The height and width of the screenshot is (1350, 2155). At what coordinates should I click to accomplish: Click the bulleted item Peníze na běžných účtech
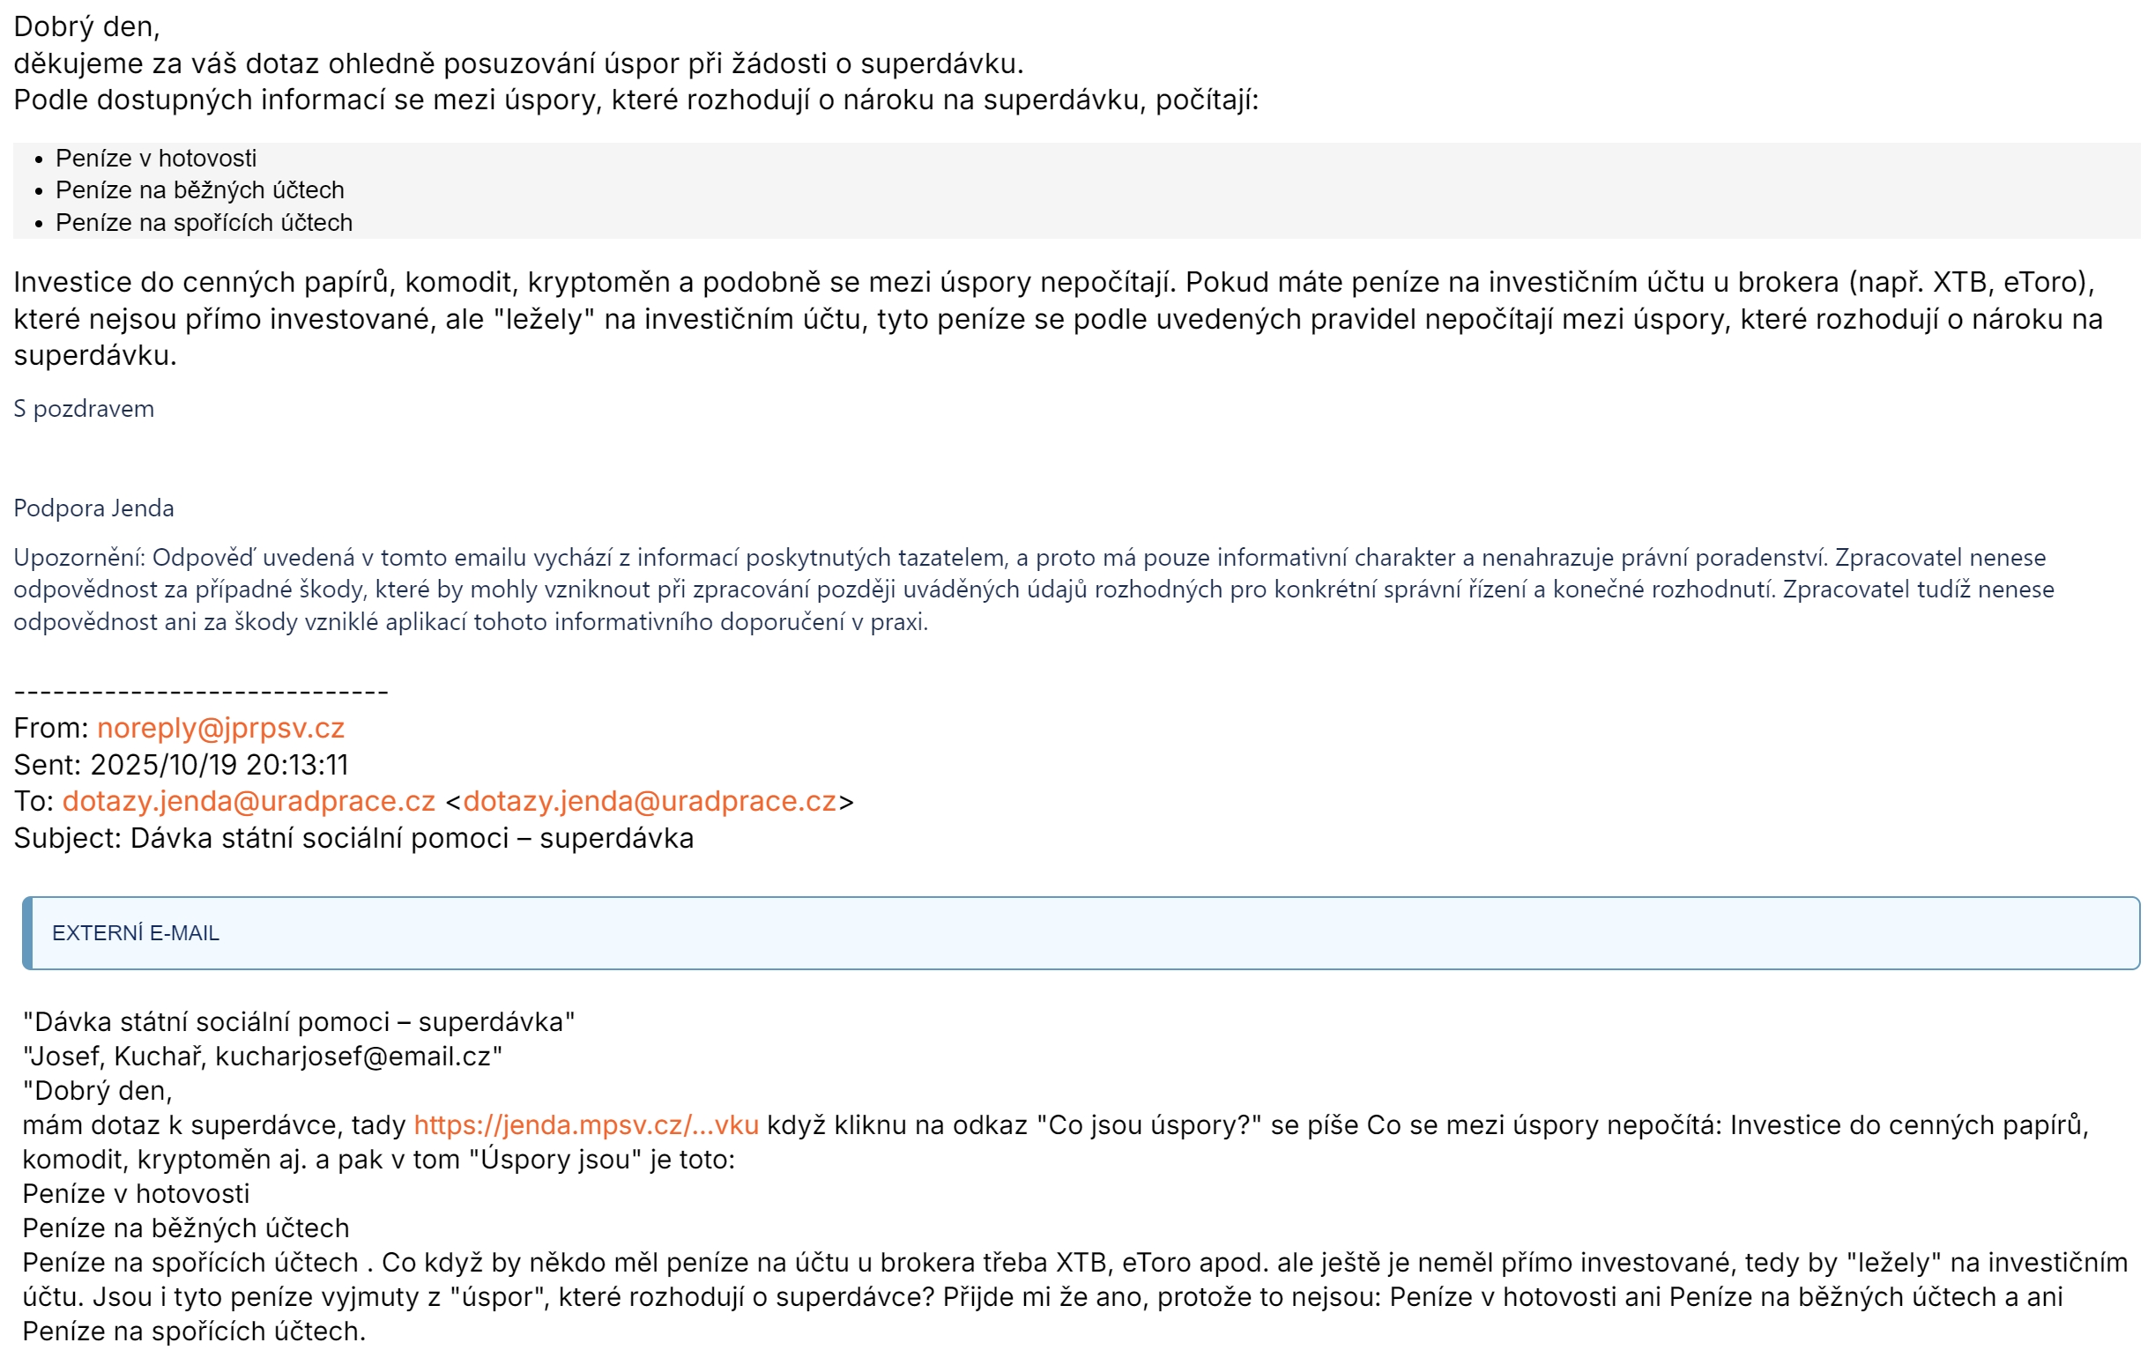pos(199,190)
